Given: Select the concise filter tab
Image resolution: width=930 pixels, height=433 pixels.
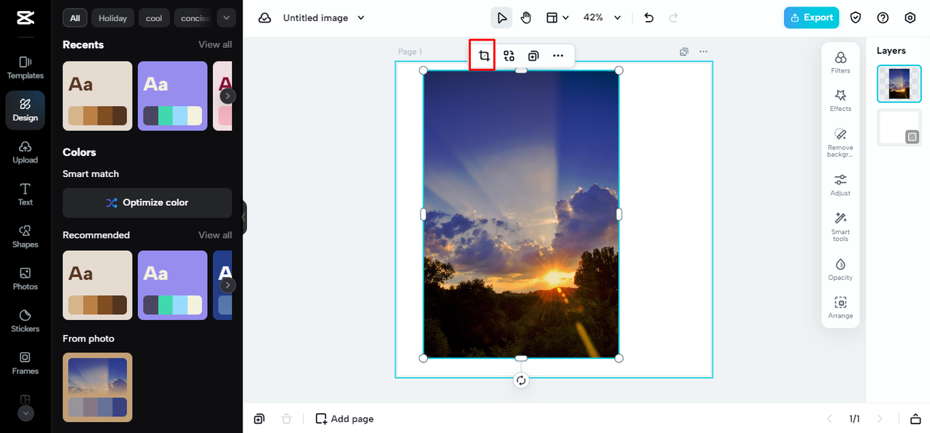Looking at the screenshot, I should (194, 18).
